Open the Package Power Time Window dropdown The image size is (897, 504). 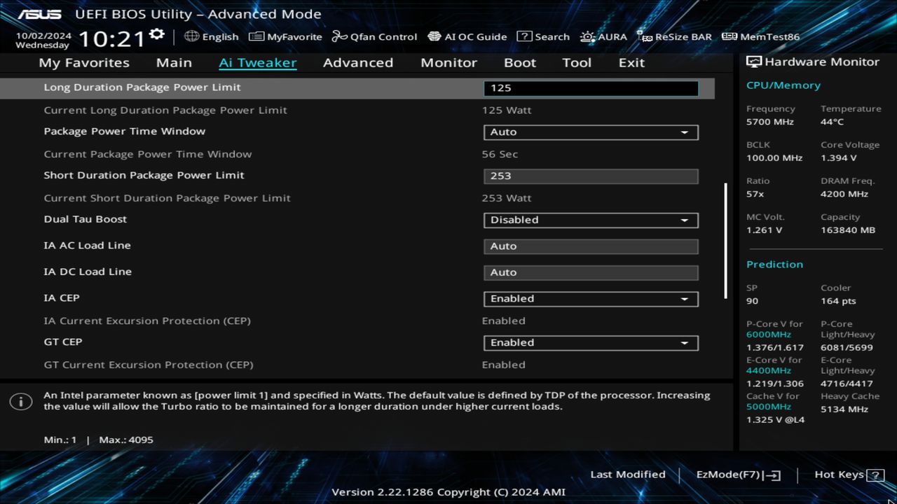tap(591, 132)
